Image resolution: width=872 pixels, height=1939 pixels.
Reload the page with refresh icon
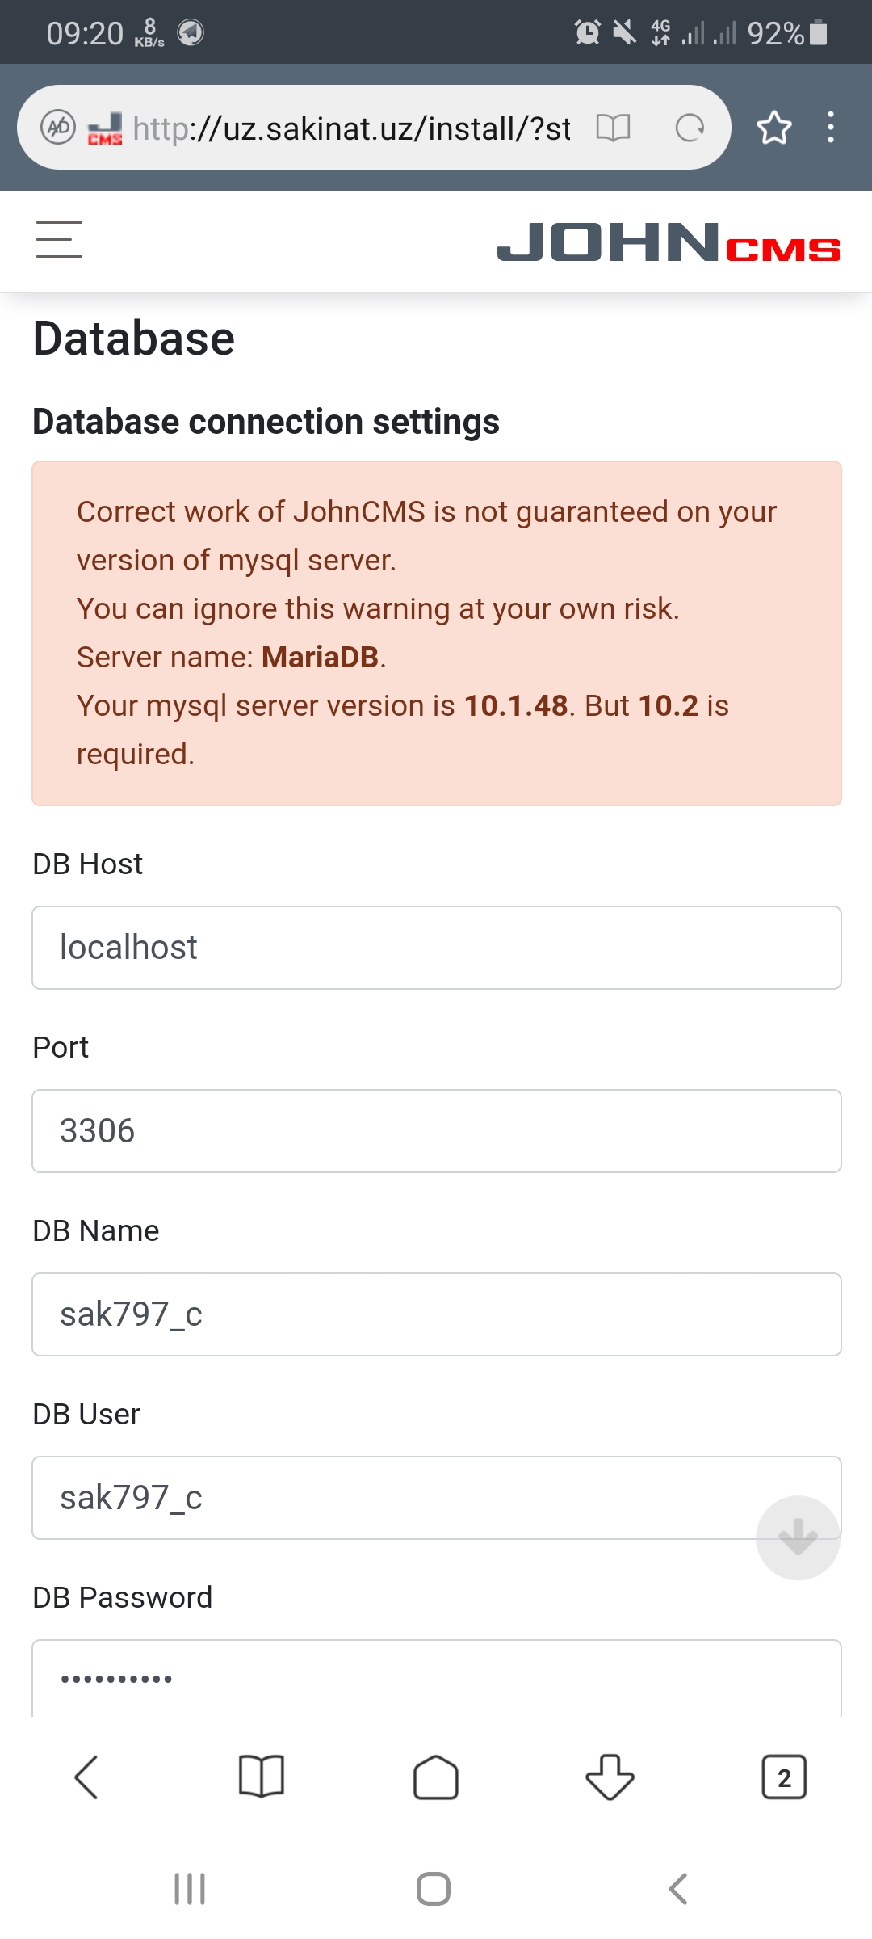pos(690,128)
